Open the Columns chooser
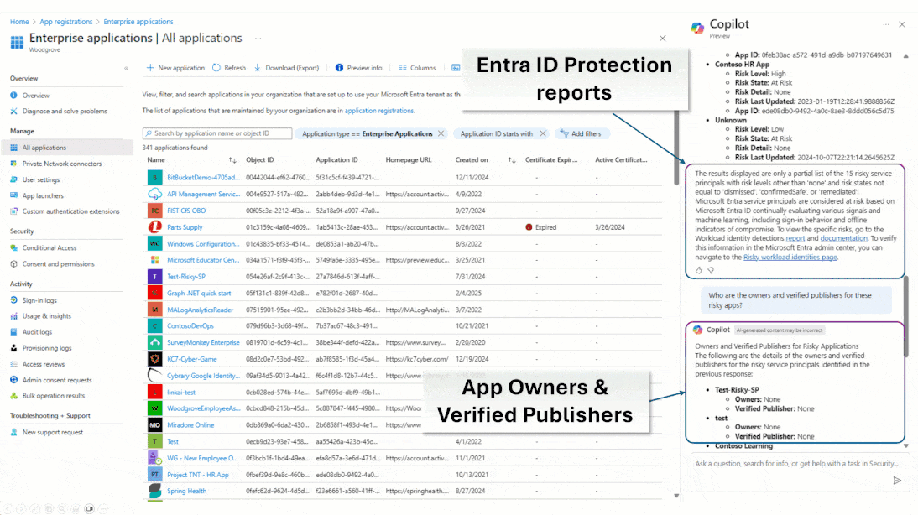The height and width of the screenshot is (515, 918). (417, 68)
